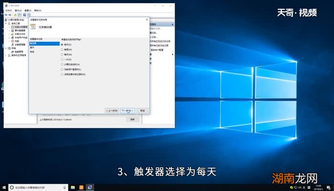Expand the 任务计划程序 tree node arrow
Image resolution: width=334 pixels, height=191 pixels.
(9, 27)
